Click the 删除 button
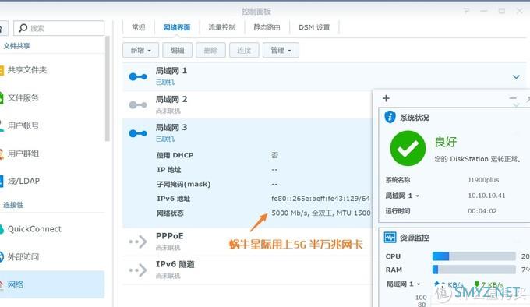The image size is (530, 307). coord(210,51)
